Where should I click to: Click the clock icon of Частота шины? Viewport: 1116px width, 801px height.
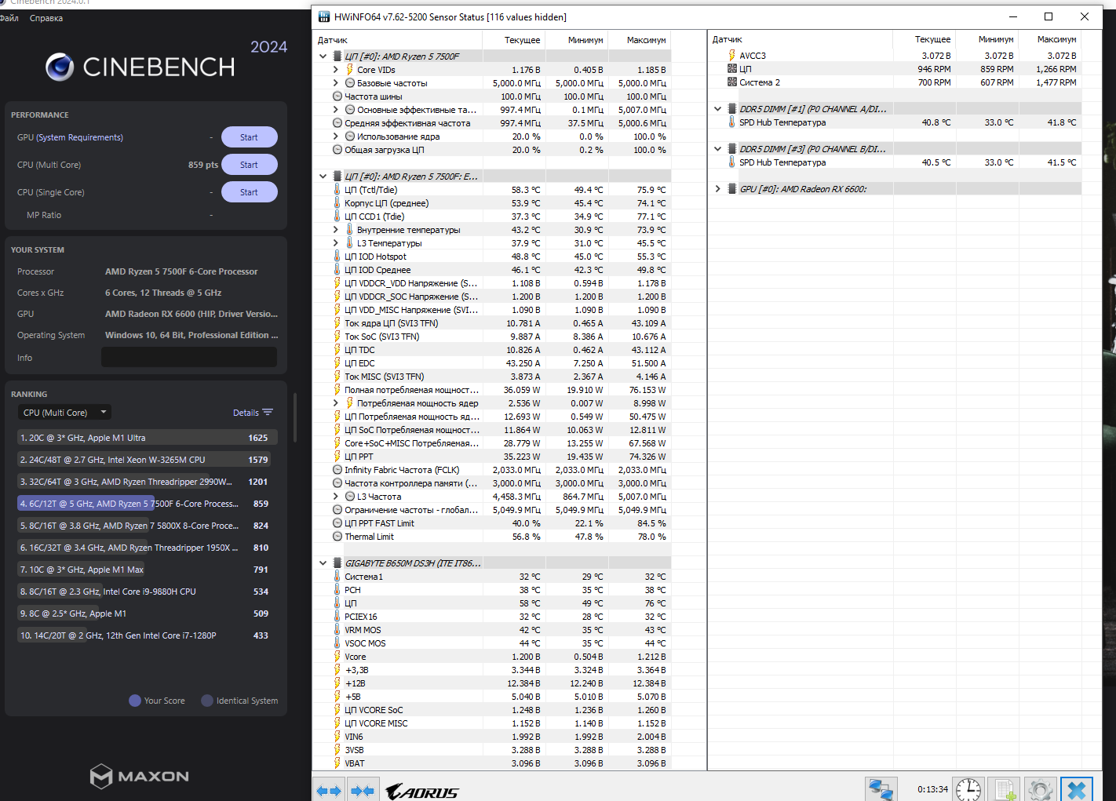(337, 96)
